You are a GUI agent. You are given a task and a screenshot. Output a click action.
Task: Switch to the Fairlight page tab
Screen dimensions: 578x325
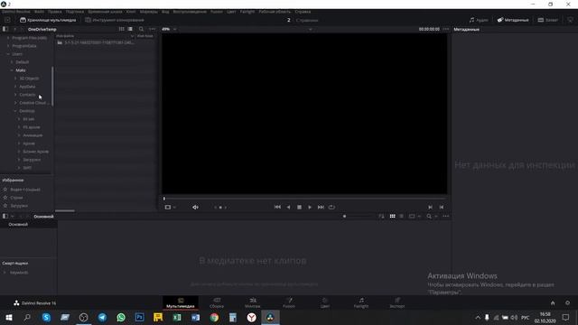(361, 303)
